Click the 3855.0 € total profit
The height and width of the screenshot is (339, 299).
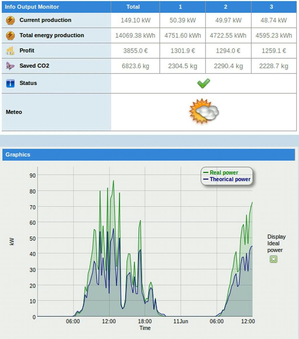[136, 51]
